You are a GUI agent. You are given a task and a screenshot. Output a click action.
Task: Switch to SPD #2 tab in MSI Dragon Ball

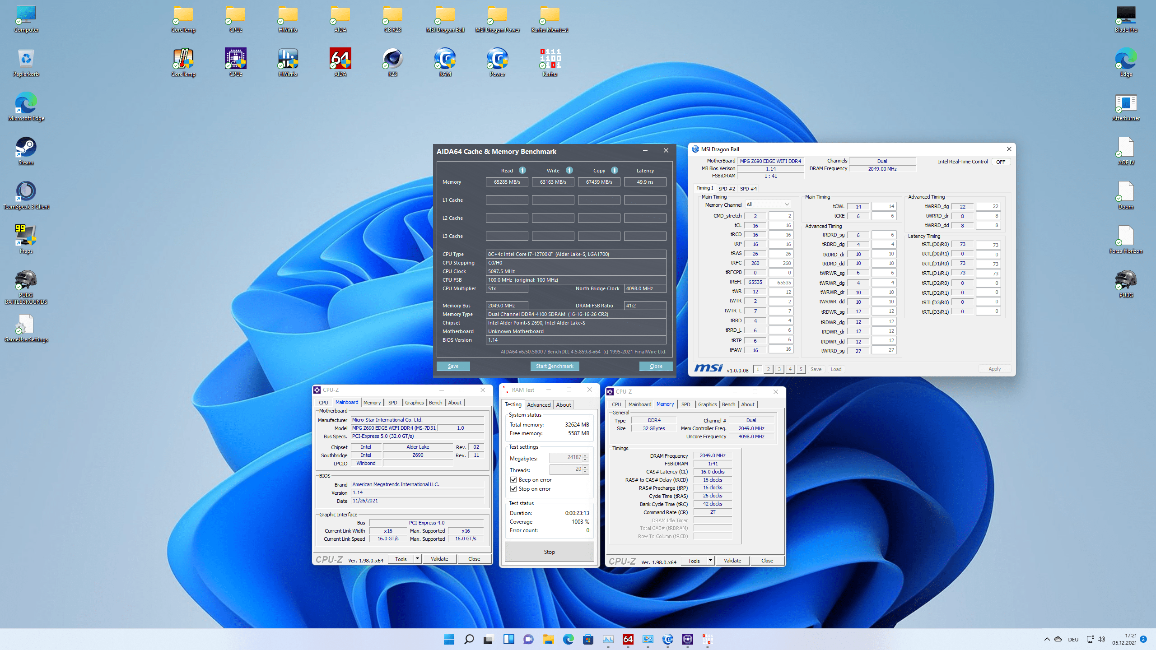(727, 189)
